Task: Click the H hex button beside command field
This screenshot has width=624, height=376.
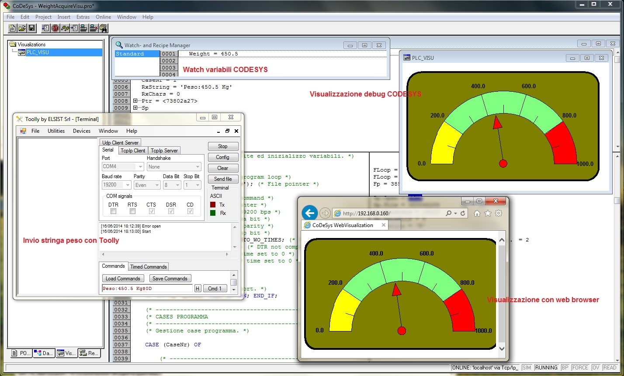Action: coord(198,288)
